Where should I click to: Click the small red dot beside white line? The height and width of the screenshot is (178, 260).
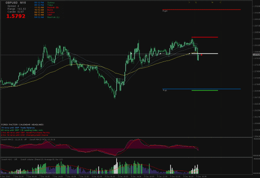(201, 55)
